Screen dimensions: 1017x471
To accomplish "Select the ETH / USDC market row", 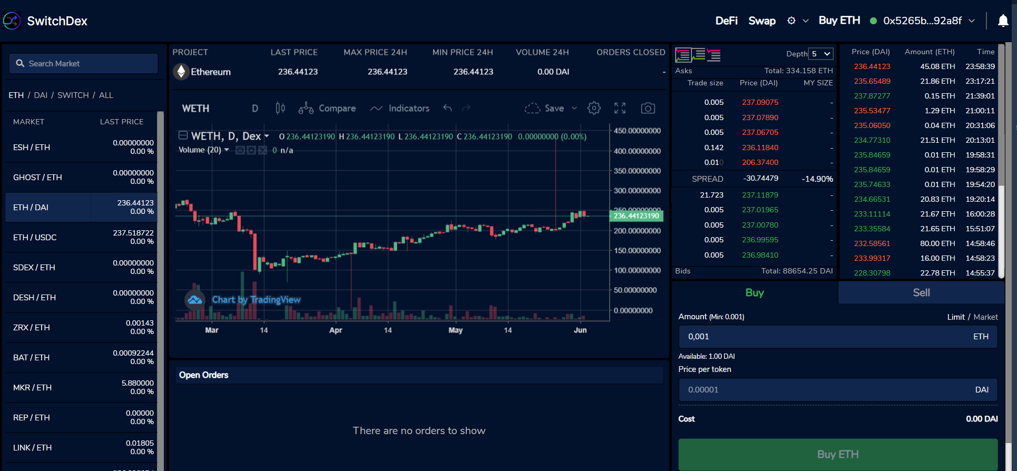I will point(82,237).
